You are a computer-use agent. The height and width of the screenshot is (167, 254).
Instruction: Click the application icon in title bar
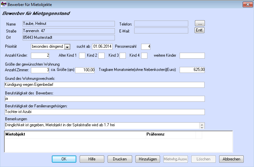(4, 5)
